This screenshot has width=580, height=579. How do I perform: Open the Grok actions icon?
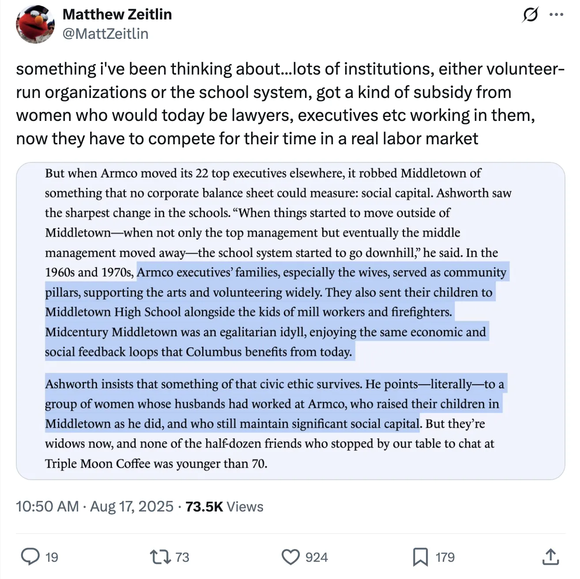[530, 15]
